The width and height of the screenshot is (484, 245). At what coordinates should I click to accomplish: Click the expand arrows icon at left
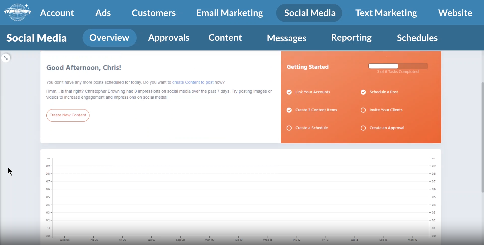[6, 58]
